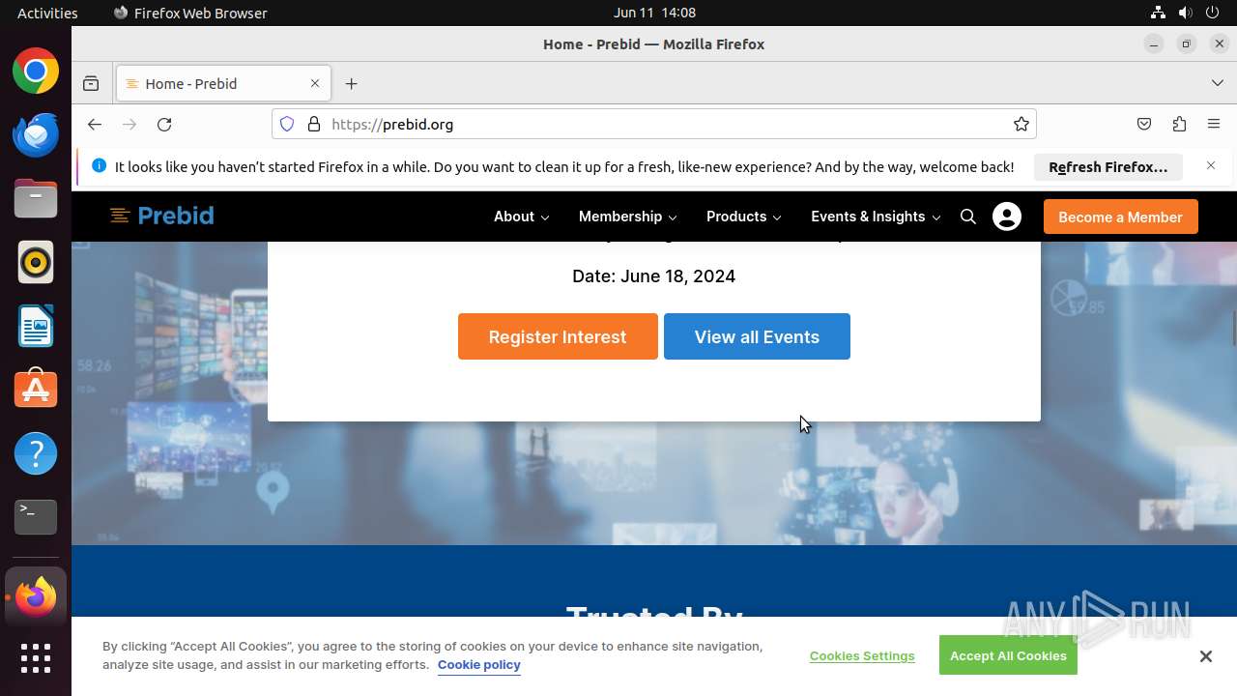Open Google Chrome from the dock

click(x=36, y=72)
